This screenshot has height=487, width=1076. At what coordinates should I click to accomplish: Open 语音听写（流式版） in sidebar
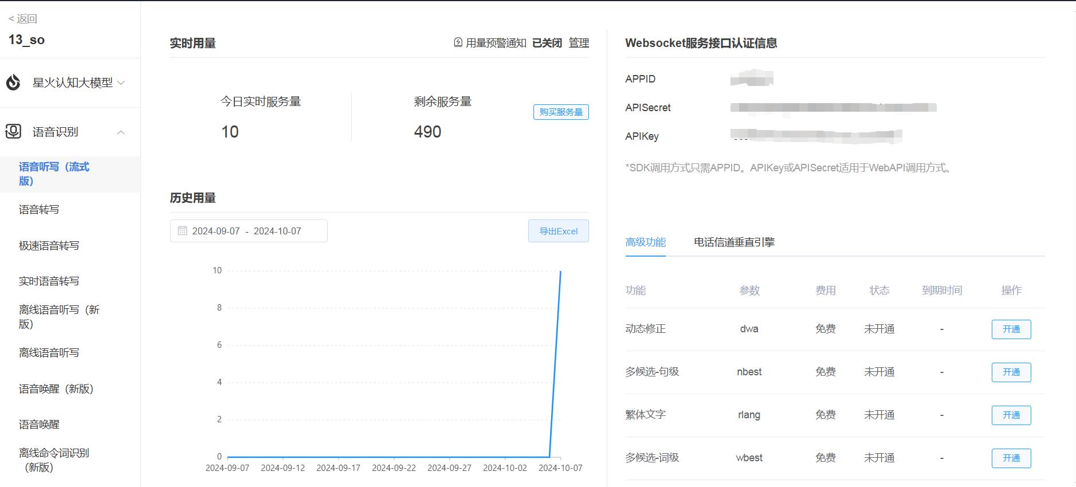point(70,174)
